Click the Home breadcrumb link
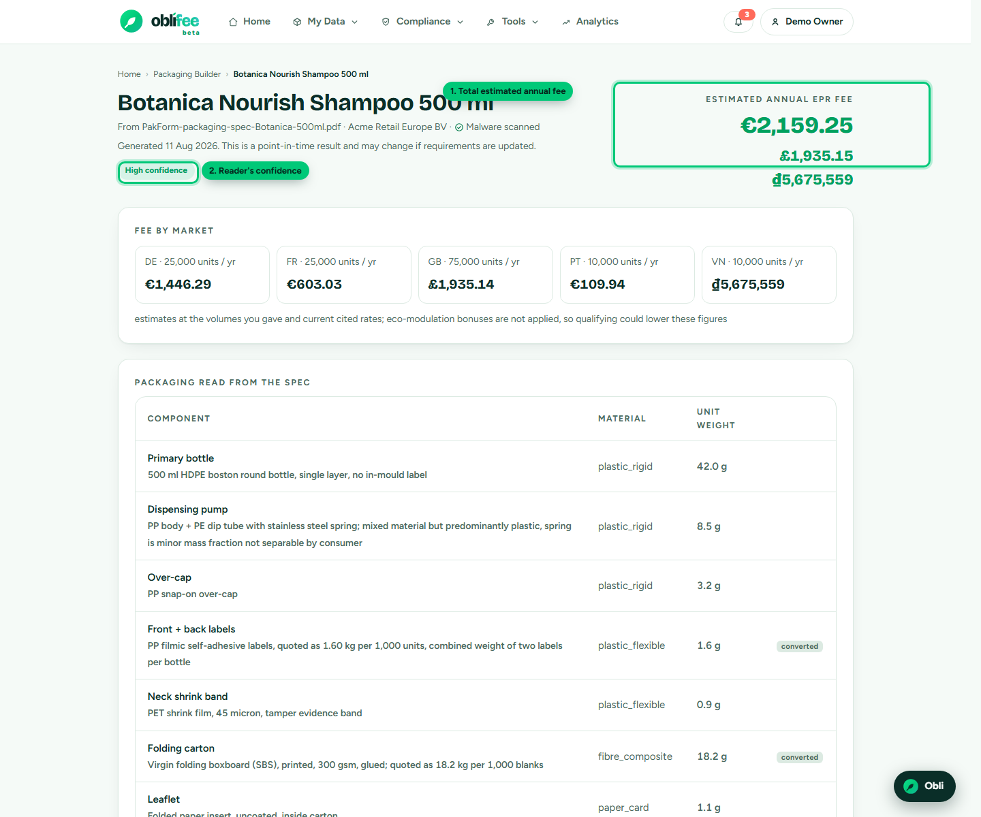Viewport: 981px width, 817px height. (129, 74)
